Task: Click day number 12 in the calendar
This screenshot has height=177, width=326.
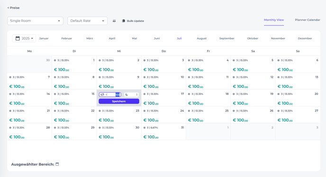Action: pos(272,77)
